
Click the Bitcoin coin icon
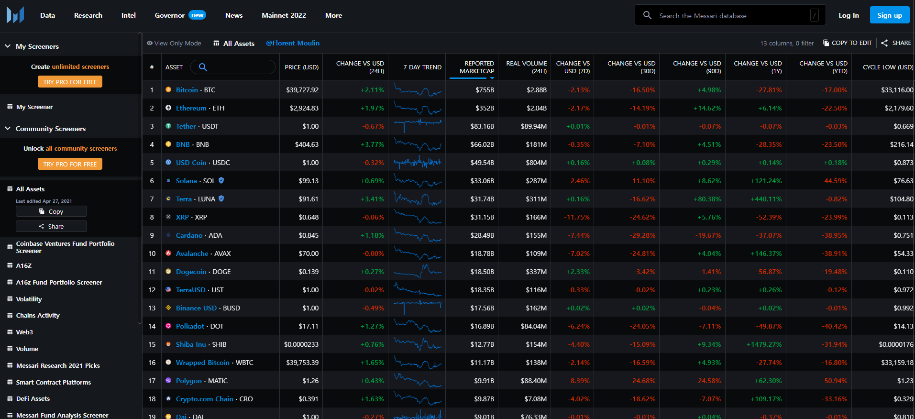(168, 89)
